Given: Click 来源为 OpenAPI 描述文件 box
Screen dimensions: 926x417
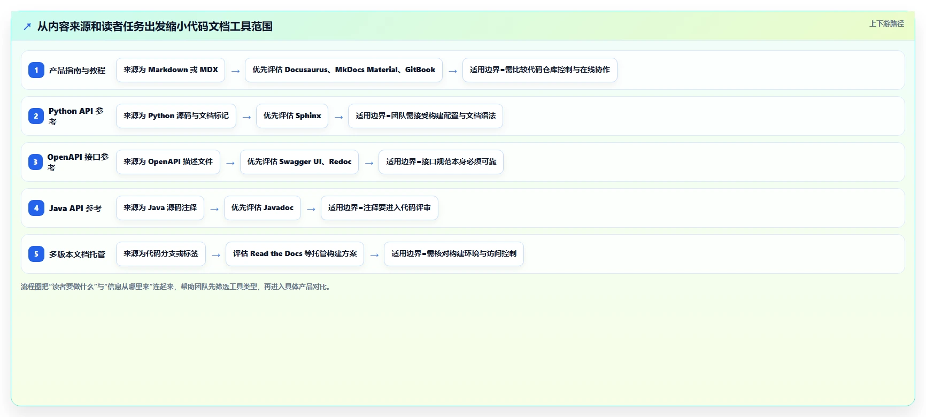Looking at the screenshot, I should [x=168, y=162].
